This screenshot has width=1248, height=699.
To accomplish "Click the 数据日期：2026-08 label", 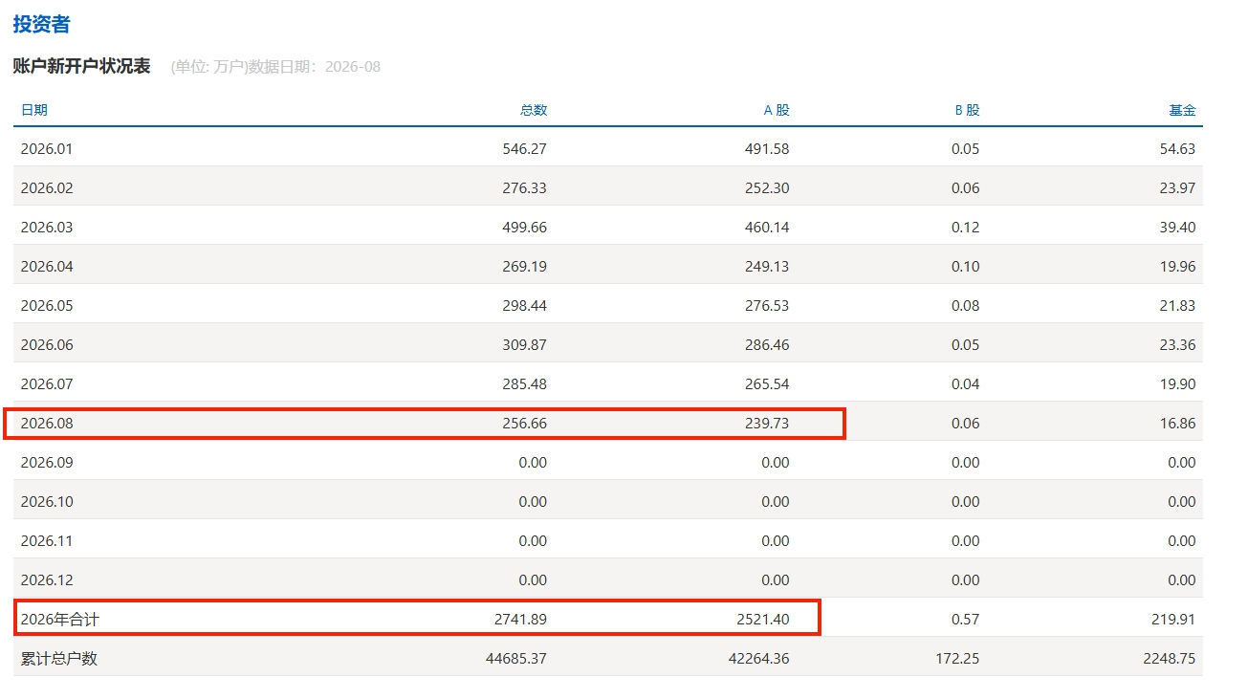I will coord(315,67).
